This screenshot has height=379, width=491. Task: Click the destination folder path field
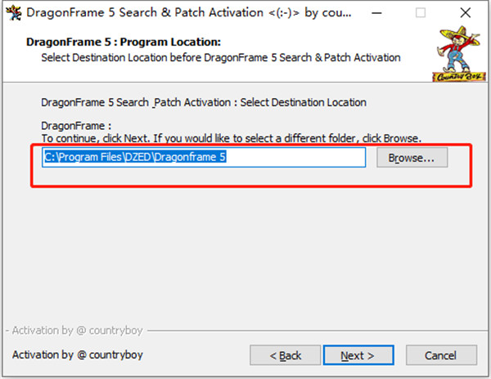[204, 157]
